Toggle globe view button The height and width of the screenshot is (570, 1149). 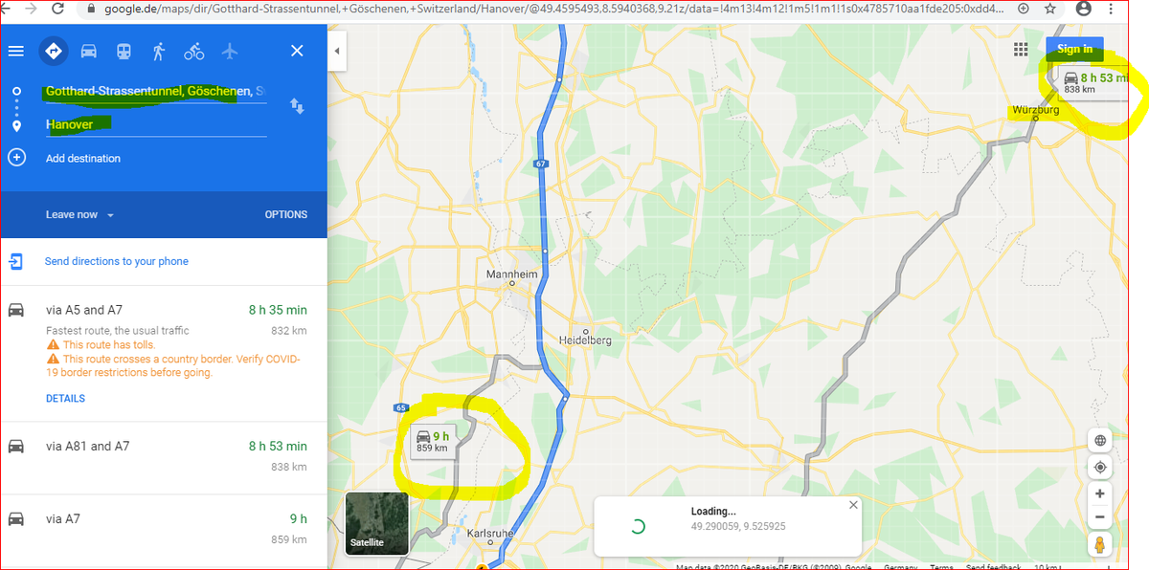[1100, 441]
